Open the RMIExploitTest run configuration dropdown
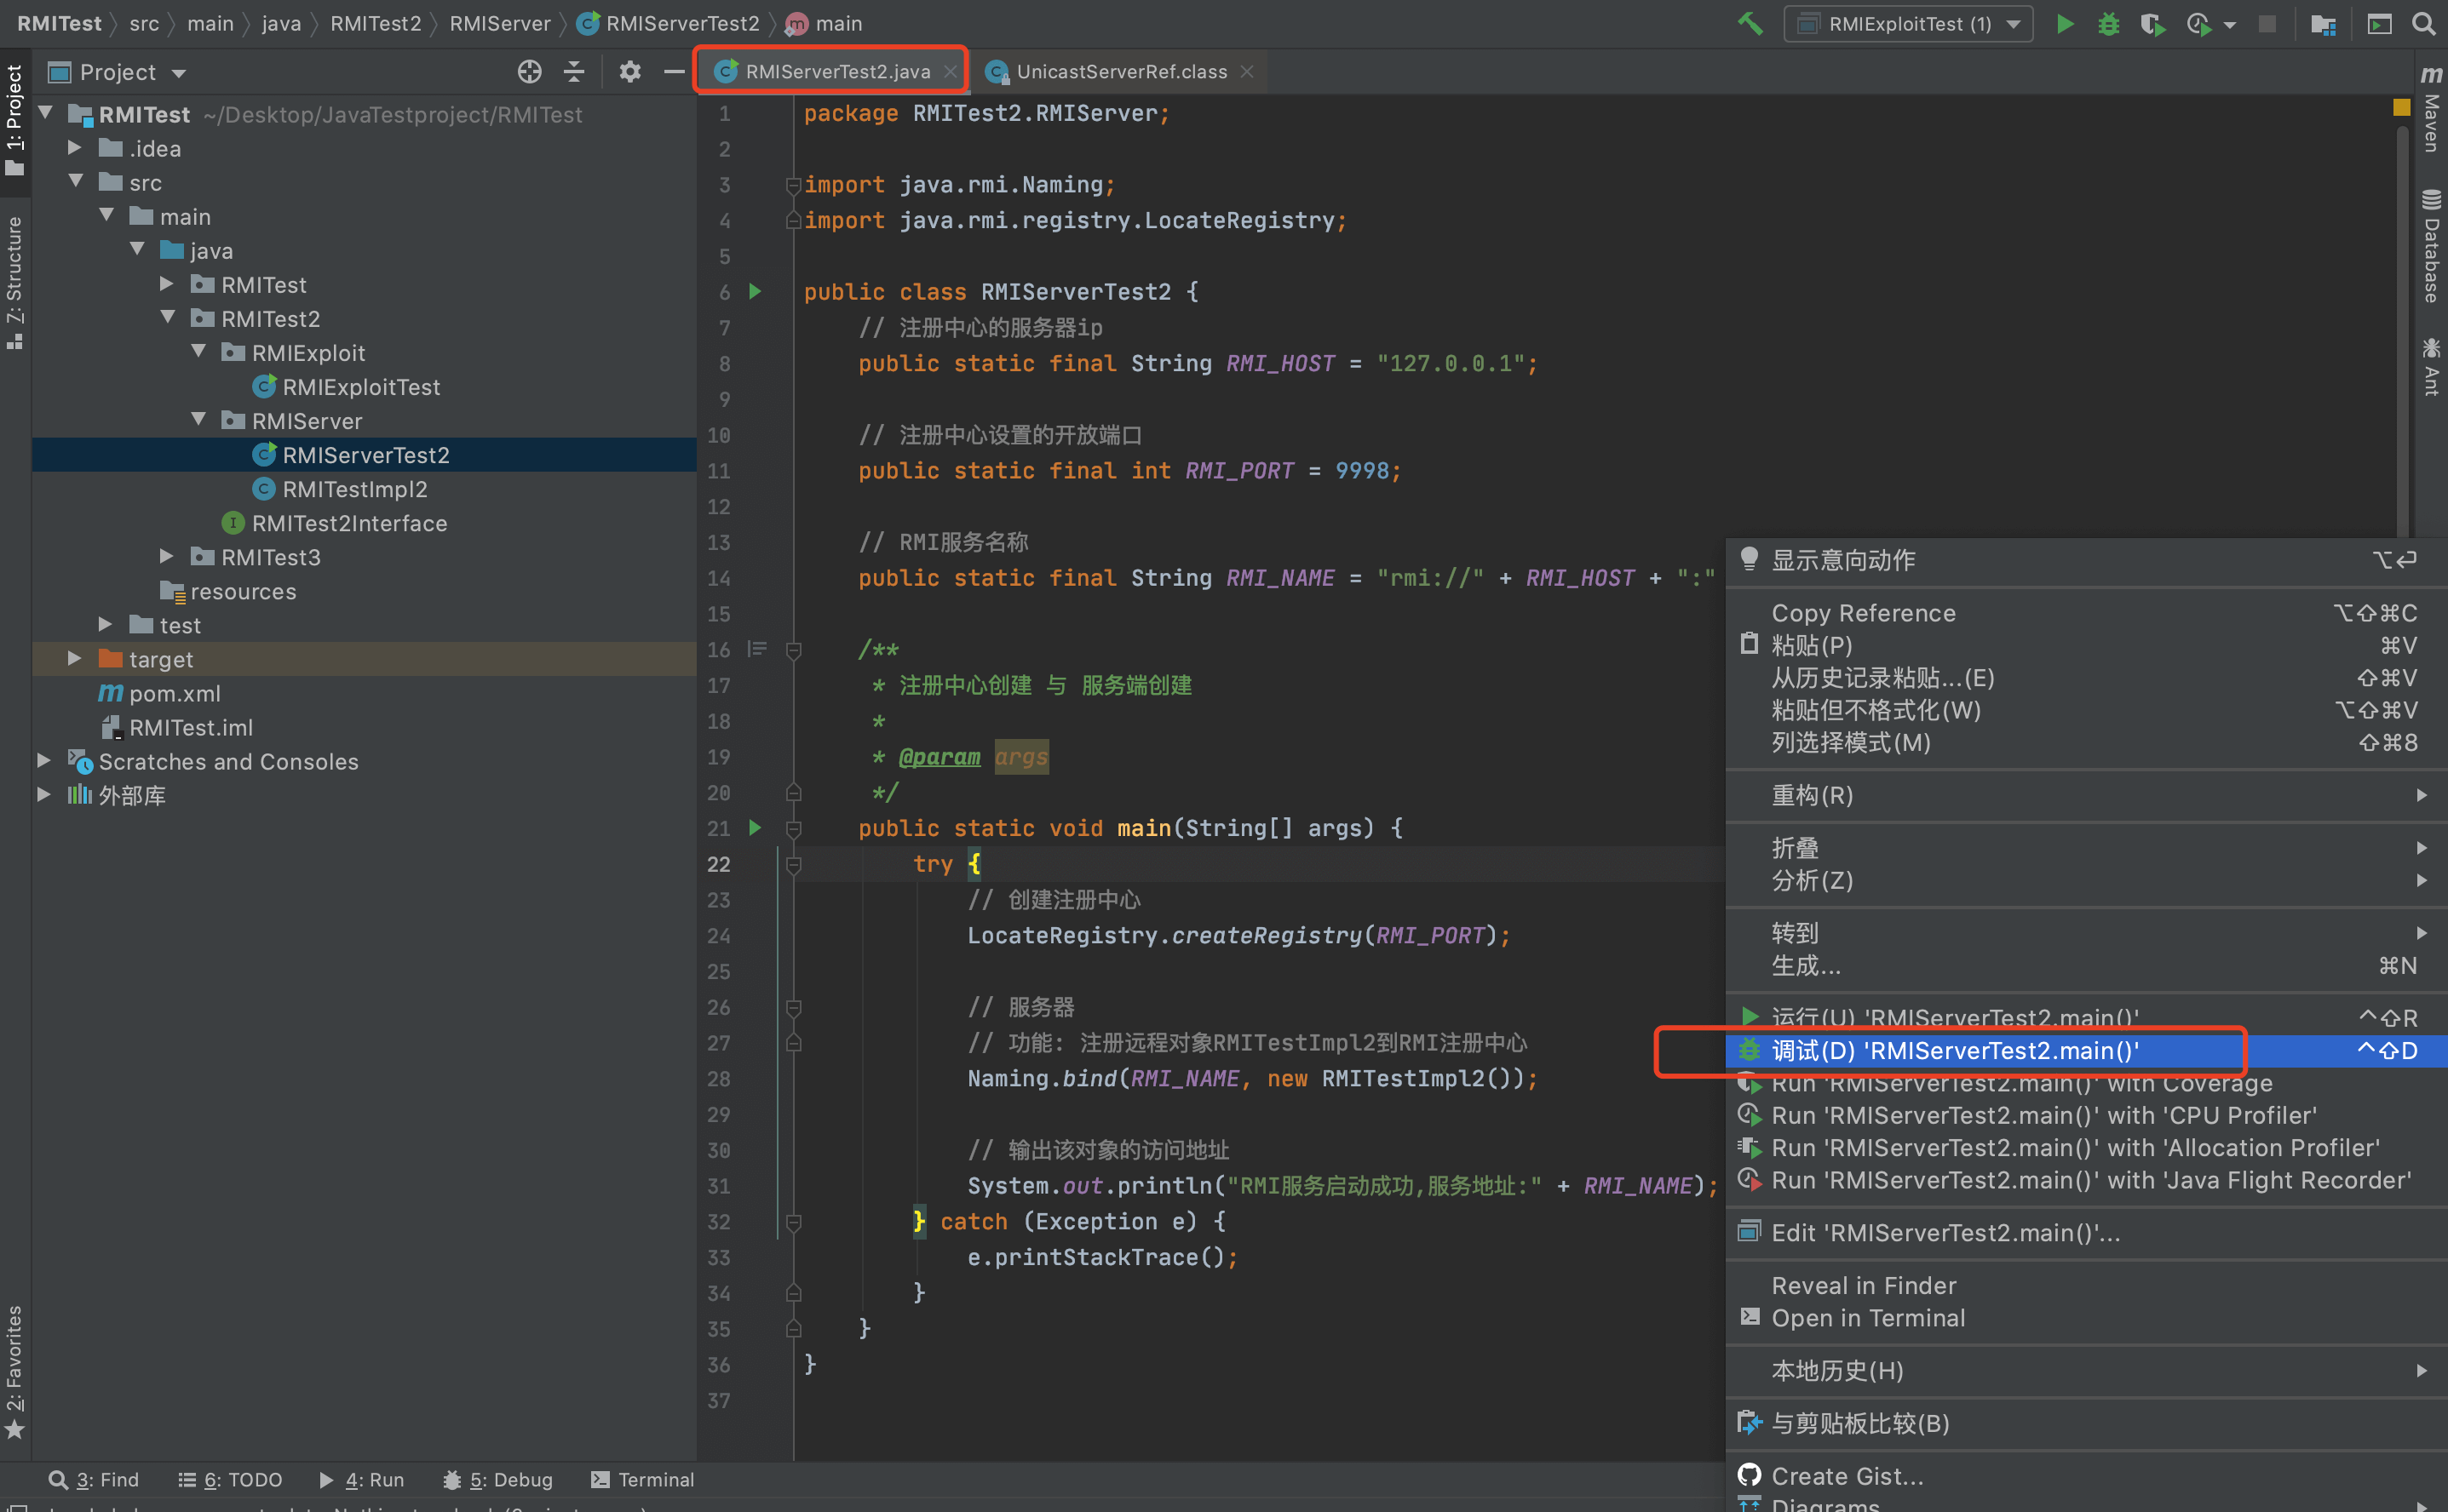Screen dimensions: 2448x1512 coord(1909,23)
